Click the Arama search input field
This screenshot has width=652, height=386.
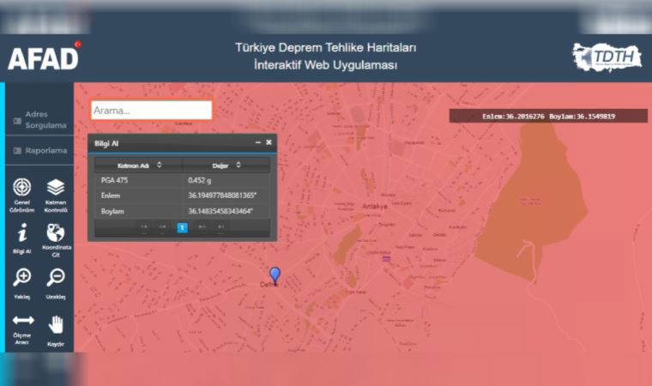pyautogui.click(x=151, y=111)
